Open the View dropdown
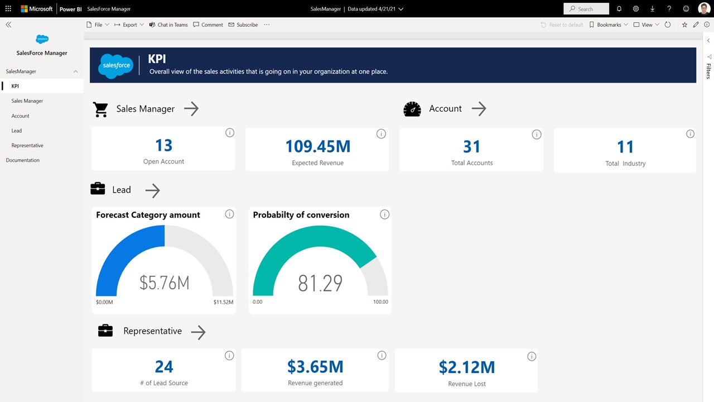This screenshot has height=402, width=714. coord(647,25)
